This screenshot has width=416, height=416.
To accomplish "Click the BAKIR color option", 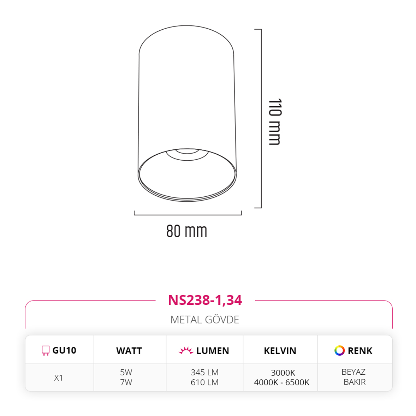I will click(x=355, y=382).
